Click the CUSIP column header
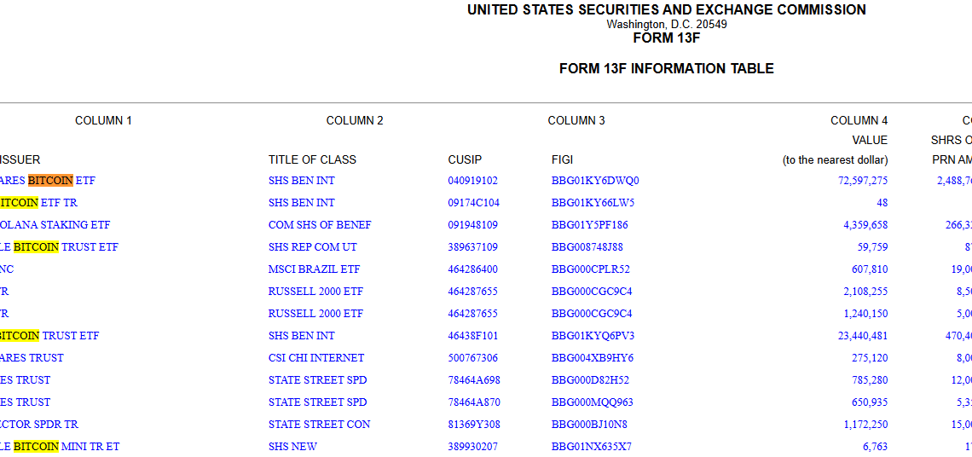 (465, 159)
